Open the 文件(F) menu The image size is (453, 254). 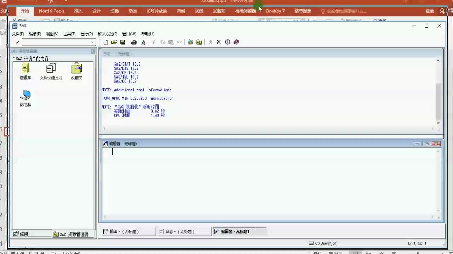[x=18, y=34]
